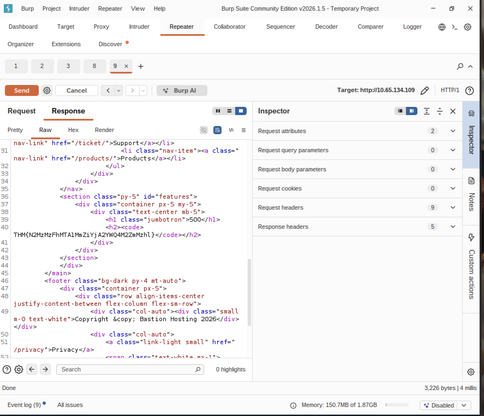Screen dimensions: 484x416
Task: Open search settings gear icon
Action: pos(19,370)
